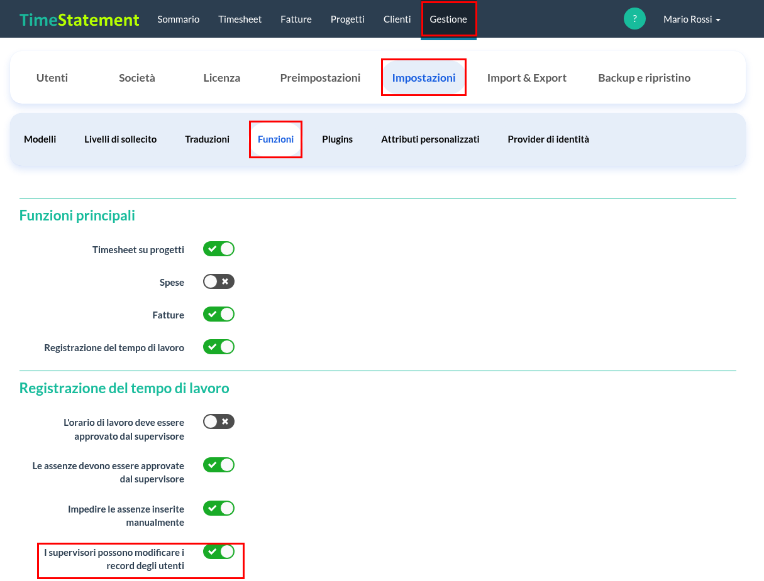Toggle supervisors can modify user records
Viewport: 764px width, 581px height.
point(219,551)
